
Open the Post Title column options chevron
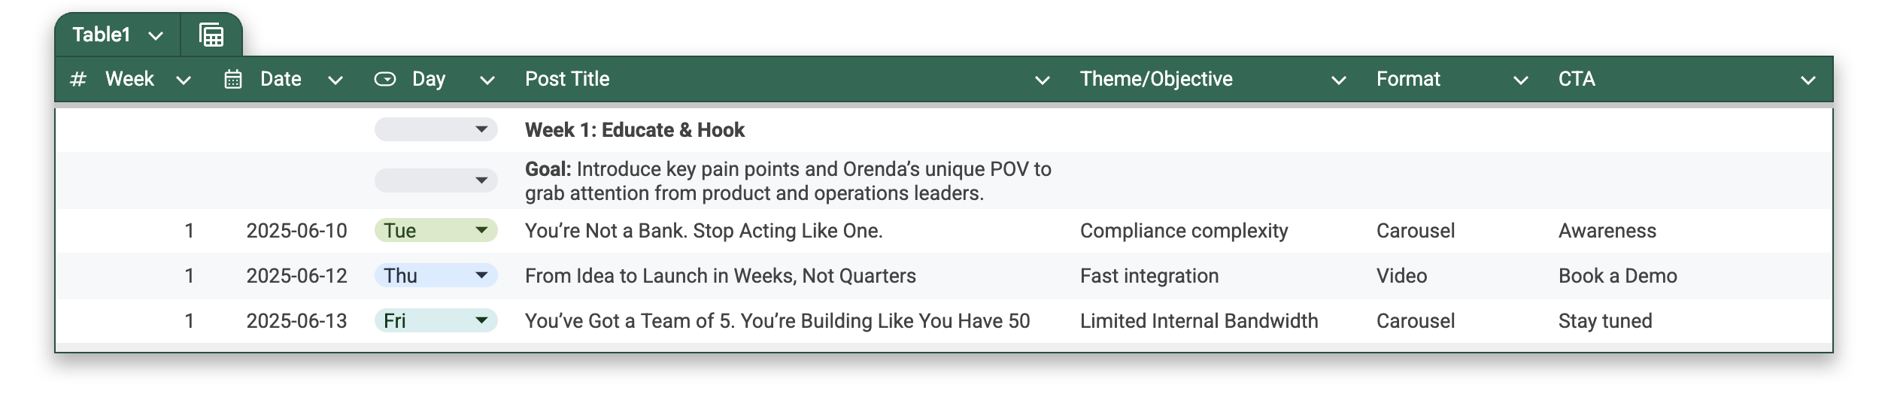point(1043,80)
